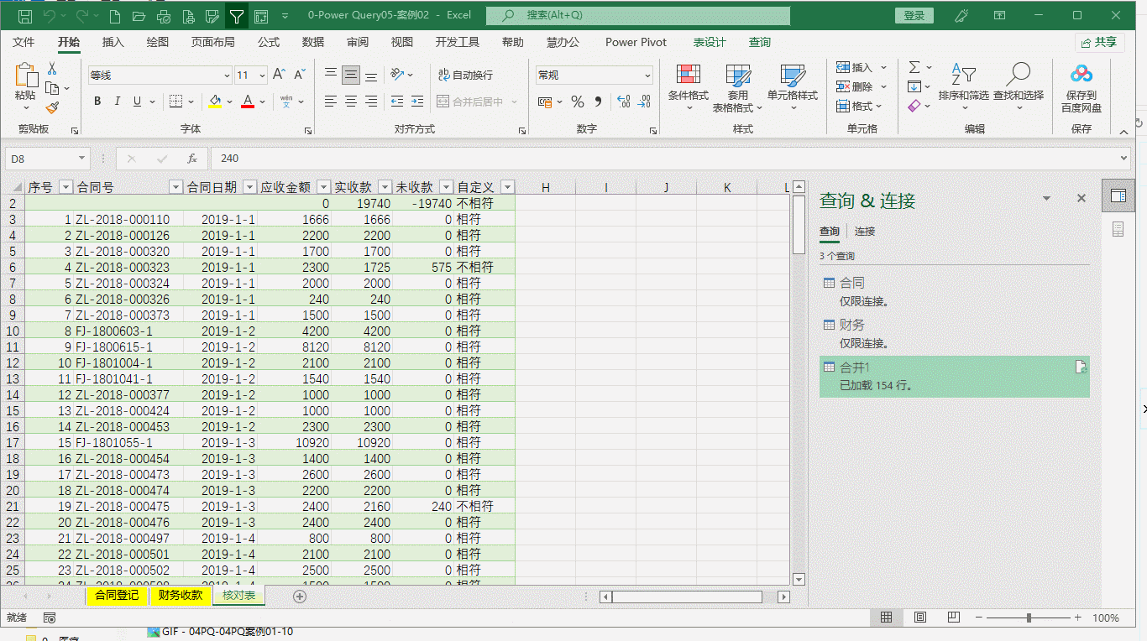Open the macro record icon in status bar

50,618
